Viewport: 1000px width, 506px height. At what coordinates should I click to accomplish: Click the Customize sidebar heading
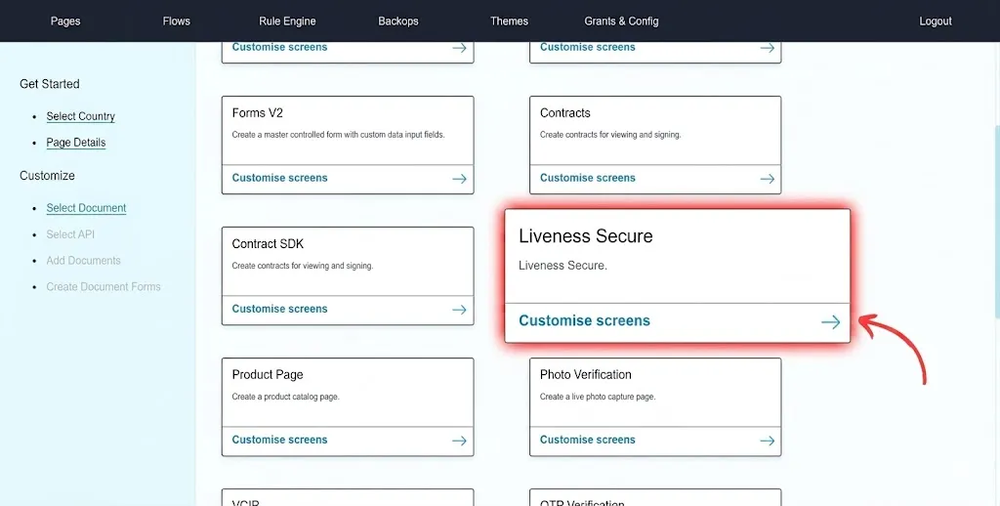[47, 176]
